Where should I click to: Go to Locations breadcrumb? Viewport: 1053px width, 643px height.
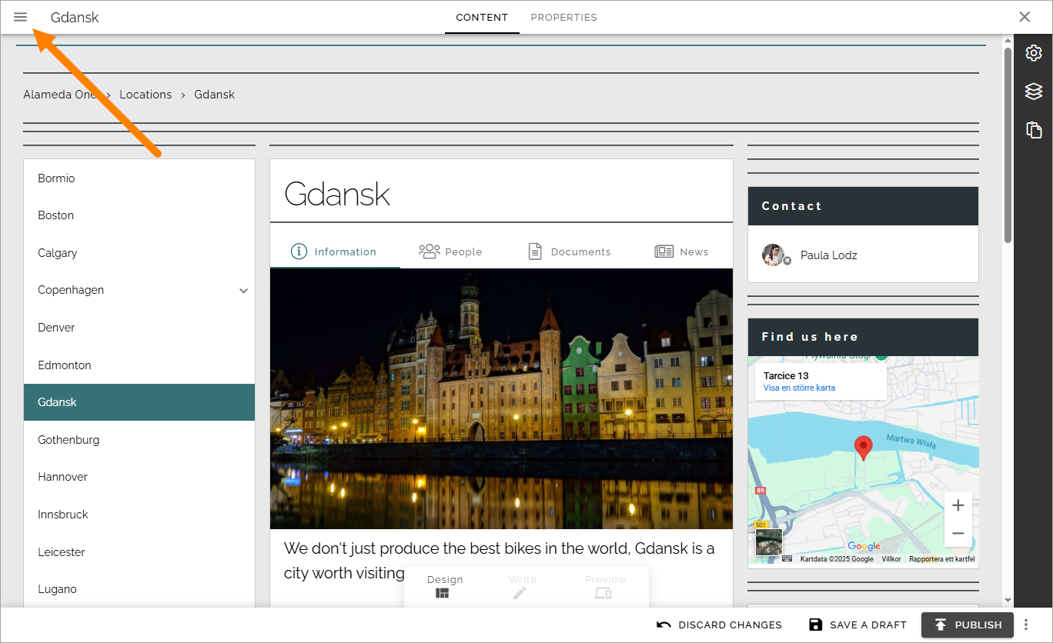pos(145,95)
